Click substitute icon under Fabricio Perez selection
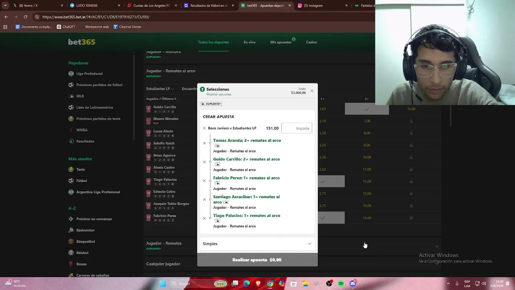The image size is (515, 290). click(x=217, y=183)
